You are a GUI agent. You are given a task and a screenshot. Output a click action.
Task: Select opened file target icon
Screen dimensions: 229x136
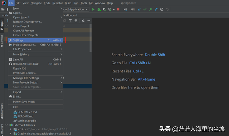(65, 21)
